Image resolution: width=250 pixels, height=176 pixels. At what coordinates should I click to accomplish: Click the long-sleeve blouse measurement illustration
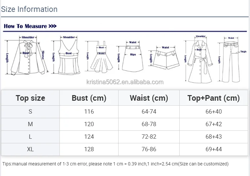pos(26,55)
